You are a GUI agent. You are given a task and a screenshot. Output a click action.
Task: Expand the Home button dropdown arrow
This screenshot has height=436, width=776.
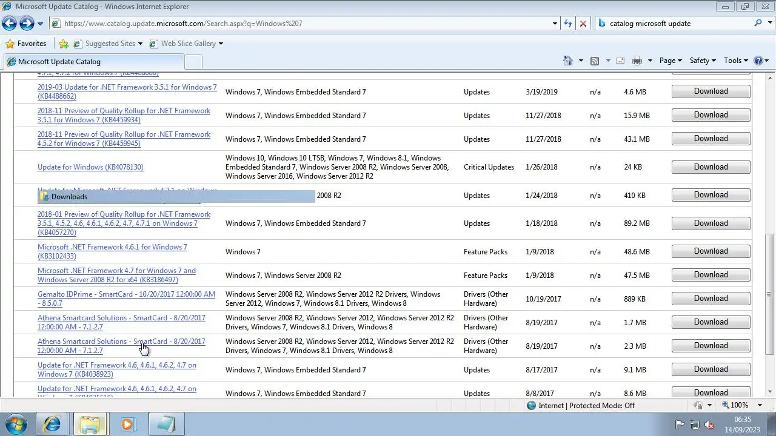[581, 61]
